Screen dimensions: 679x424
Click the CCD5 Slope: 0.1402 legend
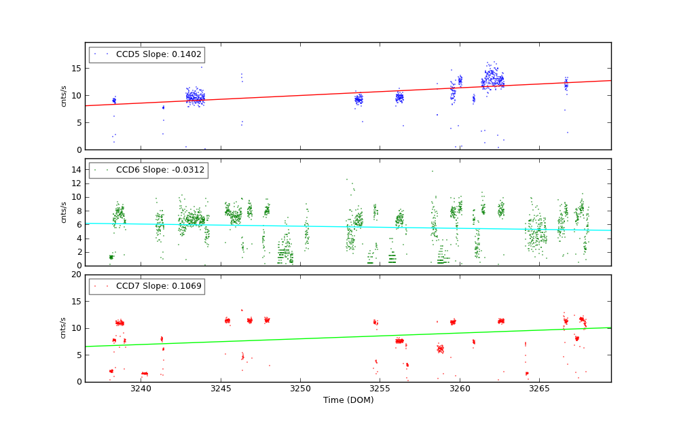click(146, 55)
